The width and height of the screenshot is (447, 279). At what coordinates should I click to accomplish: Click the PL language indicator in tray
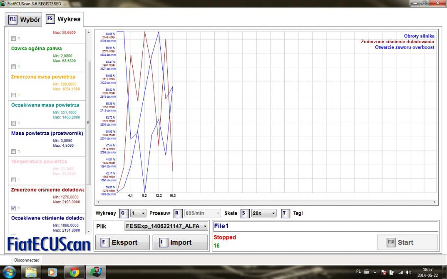click(358, 272)
